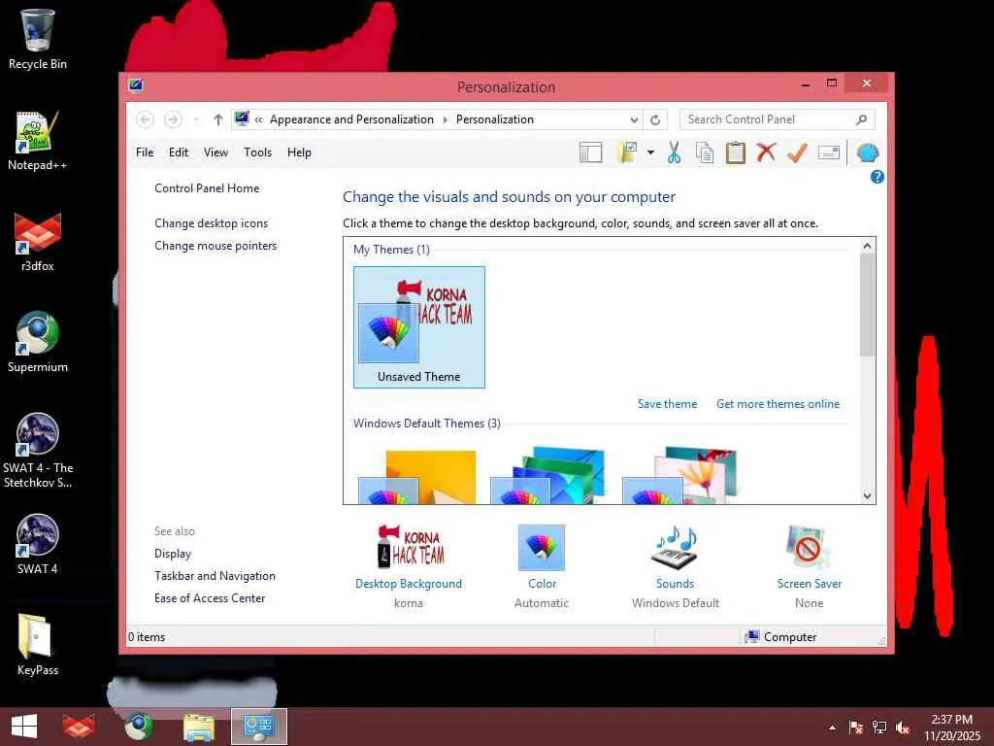Viewport: 994px width, 746px height.
Task: Show hidden tray icons arrow
Action: [832, 728]
